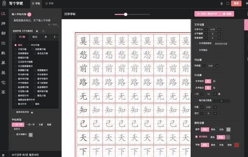248x157 pixels.
Task: Open the 控 sidebar section
Action: point(3,43)
